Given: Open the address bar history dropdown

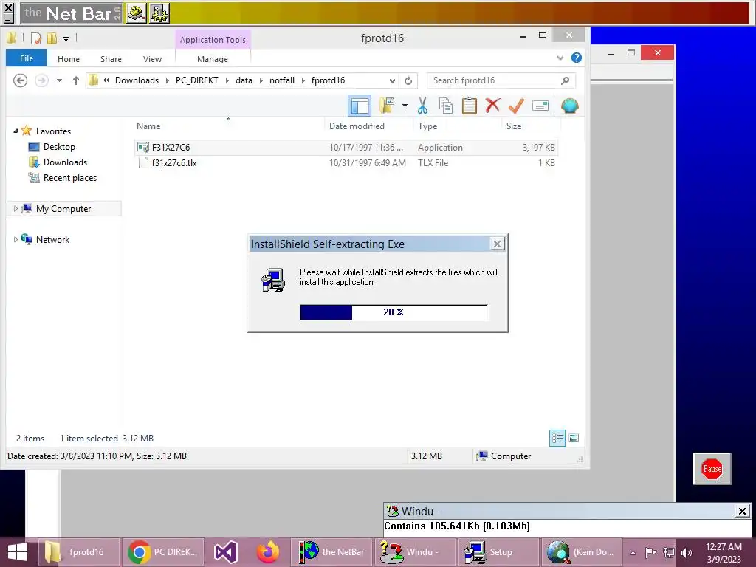Looking at the screenshot, I should [x=392, y=80].
